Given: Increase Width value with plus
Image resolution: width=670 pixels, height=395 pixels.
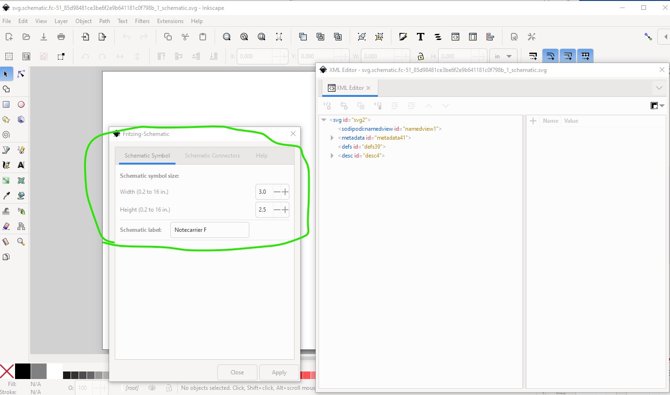Looking at the screenshot, I should pos(285,192).
